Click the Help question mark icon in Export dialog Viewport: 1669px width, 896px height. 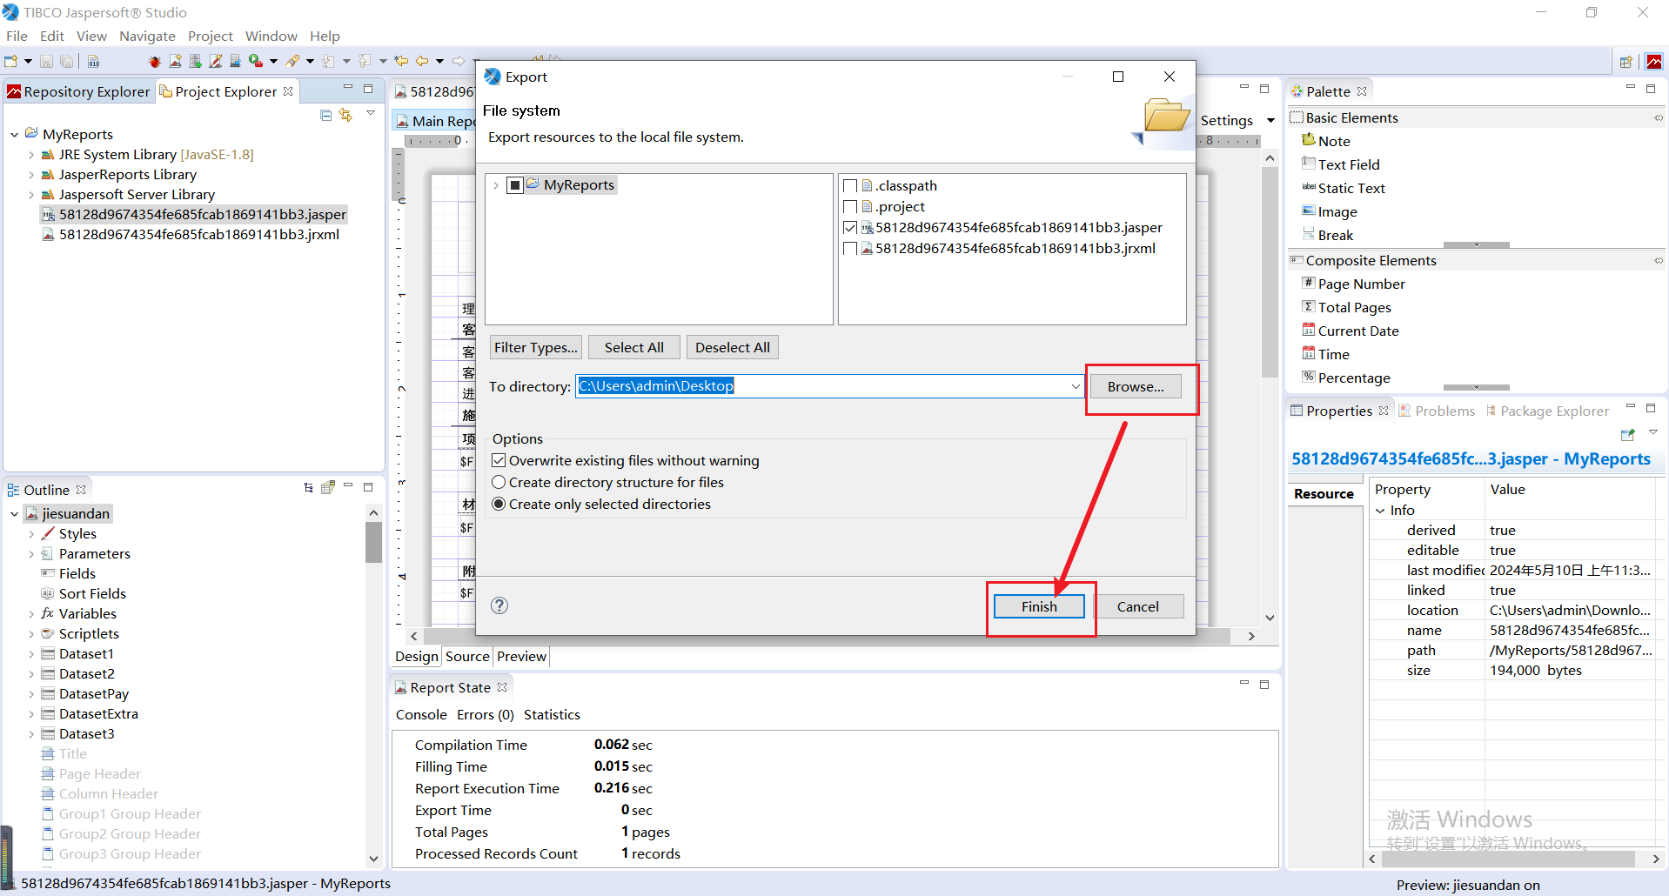pyautogui.click(x=499, y=605)
